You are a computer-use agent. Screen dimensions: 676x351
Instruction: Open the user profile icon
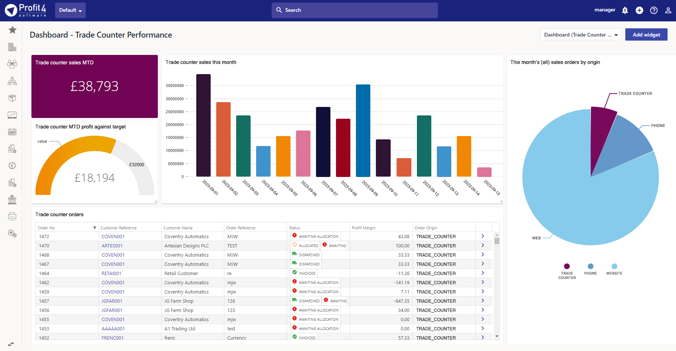(x=668, y=10)
